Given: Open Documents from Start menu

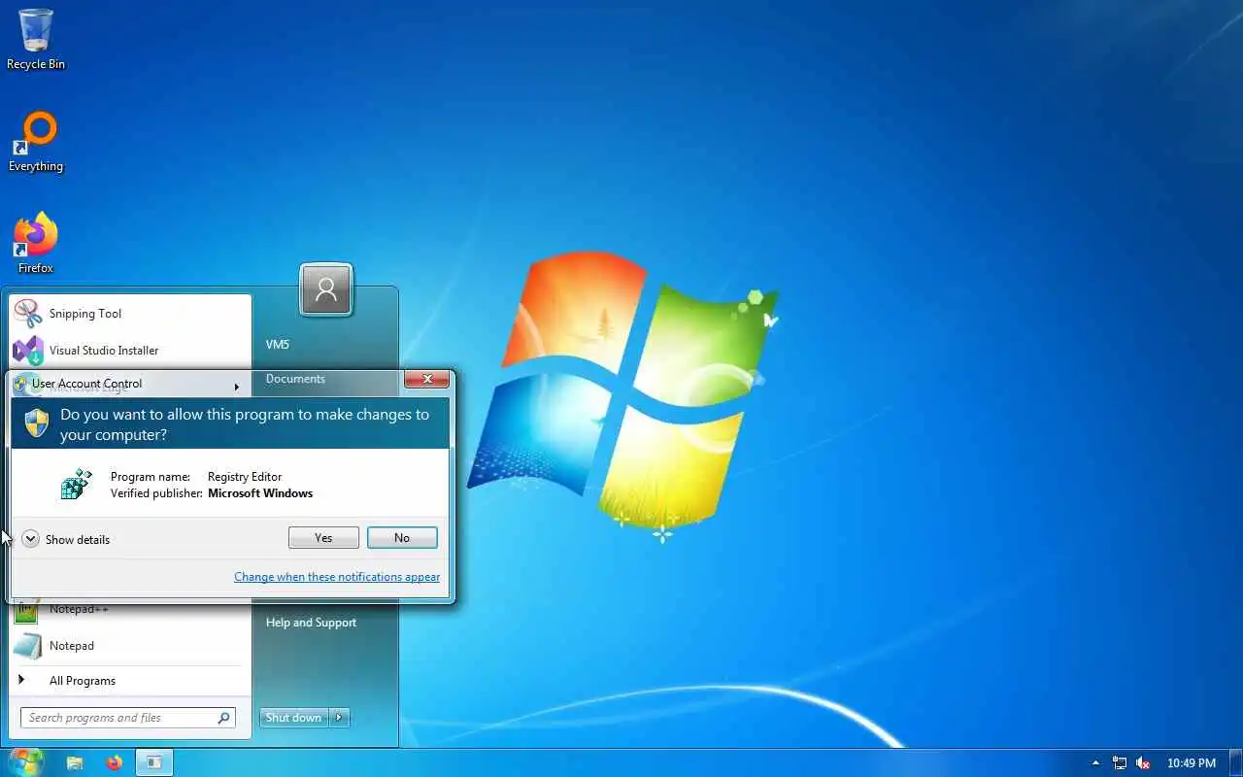Looking at the screenshot, I should (296, 379).
